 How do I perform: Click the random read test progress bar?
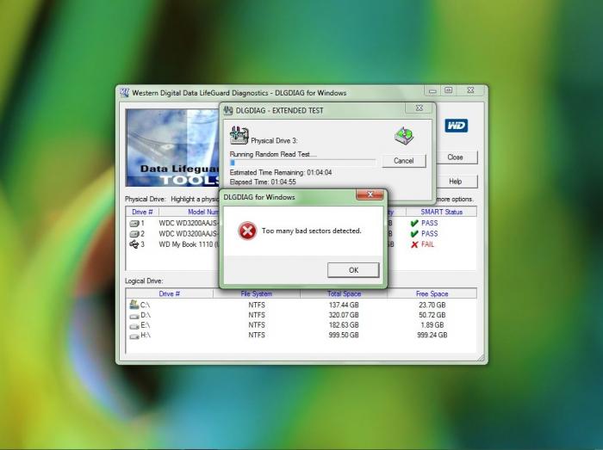[x=302, y=163]
